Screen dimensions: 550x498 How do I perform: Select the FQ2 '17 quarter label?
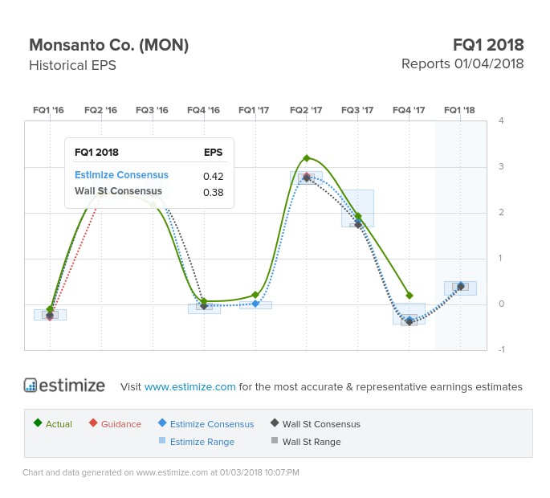click(306, 110)
